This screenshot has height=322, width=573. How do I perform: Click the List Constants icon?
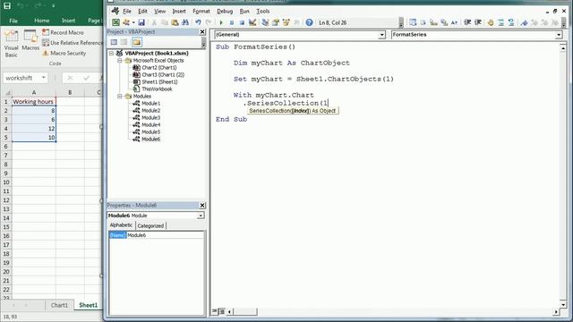[x=423, y=22]
